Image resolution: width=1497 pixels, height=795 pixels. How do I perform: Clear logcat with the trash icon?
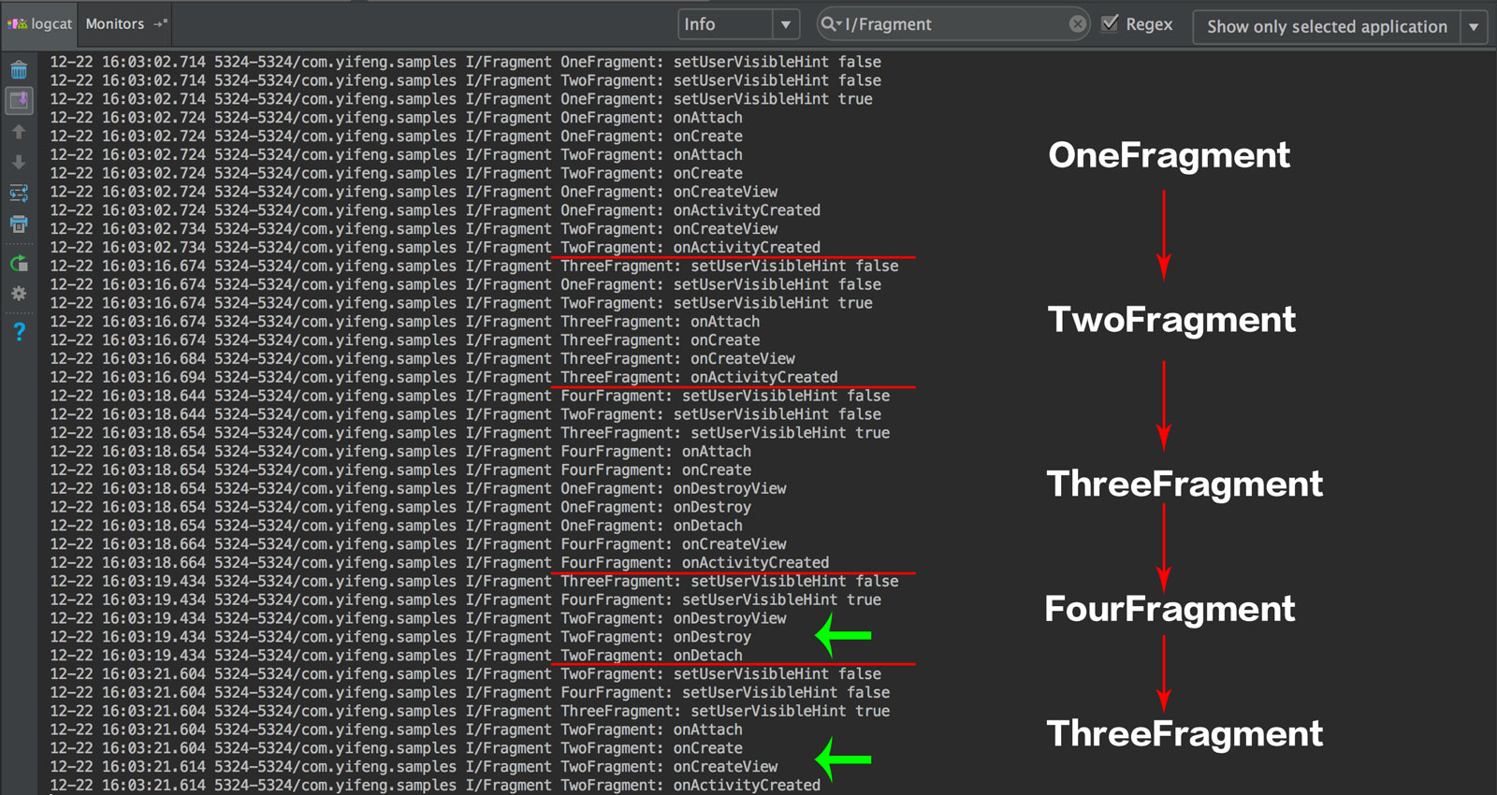pos(19,70)
